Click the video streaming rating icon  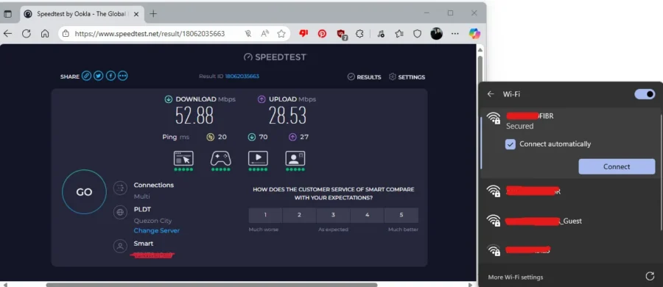(x=258, y=158)
